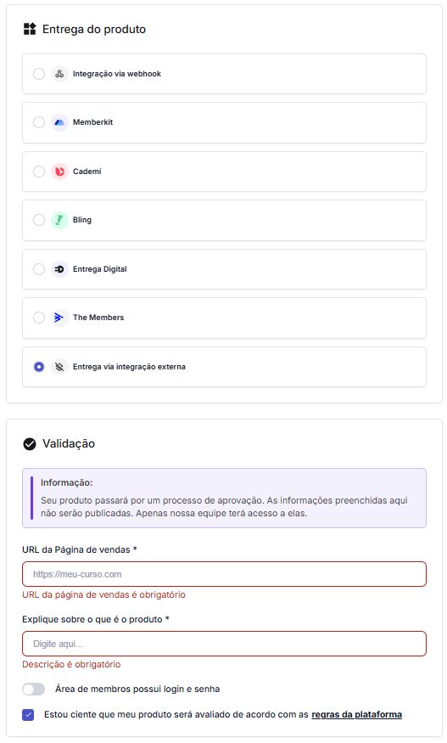The image size is (447, 743).
Task: Click the external integration unlinked icon
Action: tap(59, 367)
